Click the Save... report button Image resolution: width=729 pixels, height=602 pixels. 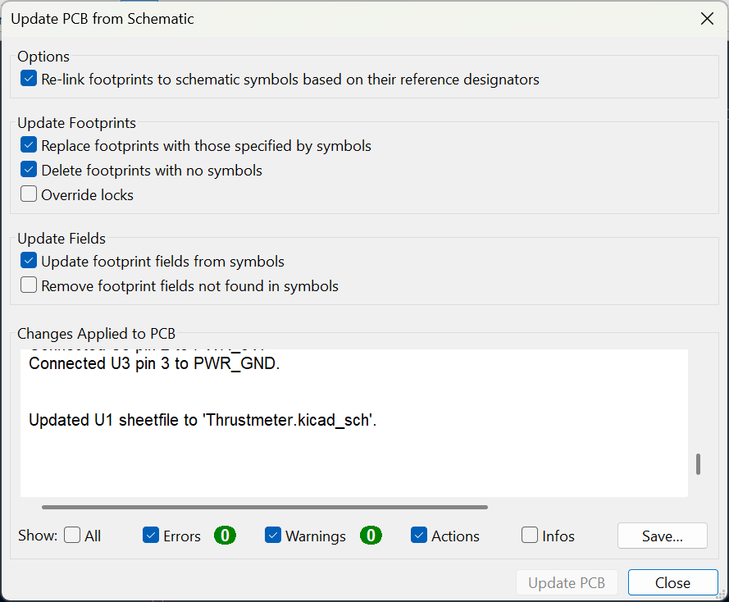click(662, 536)
